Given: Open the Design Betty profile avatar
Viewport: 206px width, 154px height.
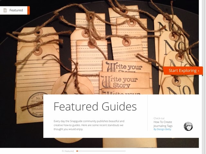Looking at the screenshot, I should point(188,126).
